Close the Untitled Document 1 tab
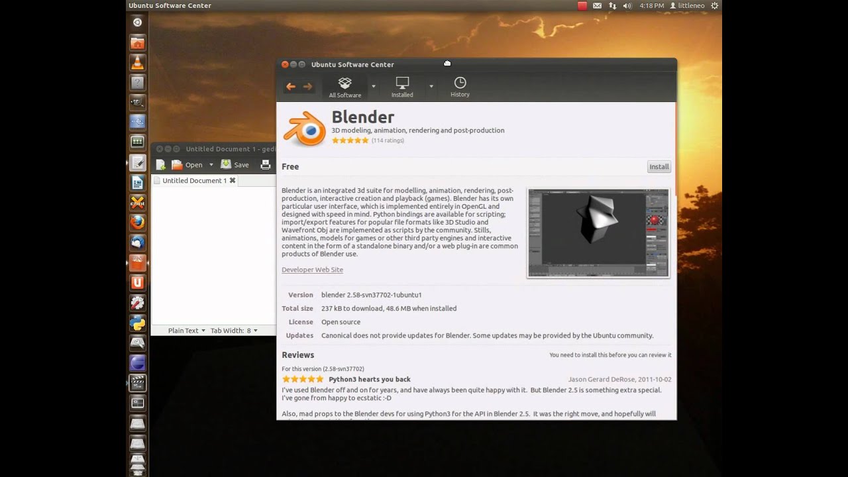The height and width of the screenshot is (477, 848). (x=233, y=180)
